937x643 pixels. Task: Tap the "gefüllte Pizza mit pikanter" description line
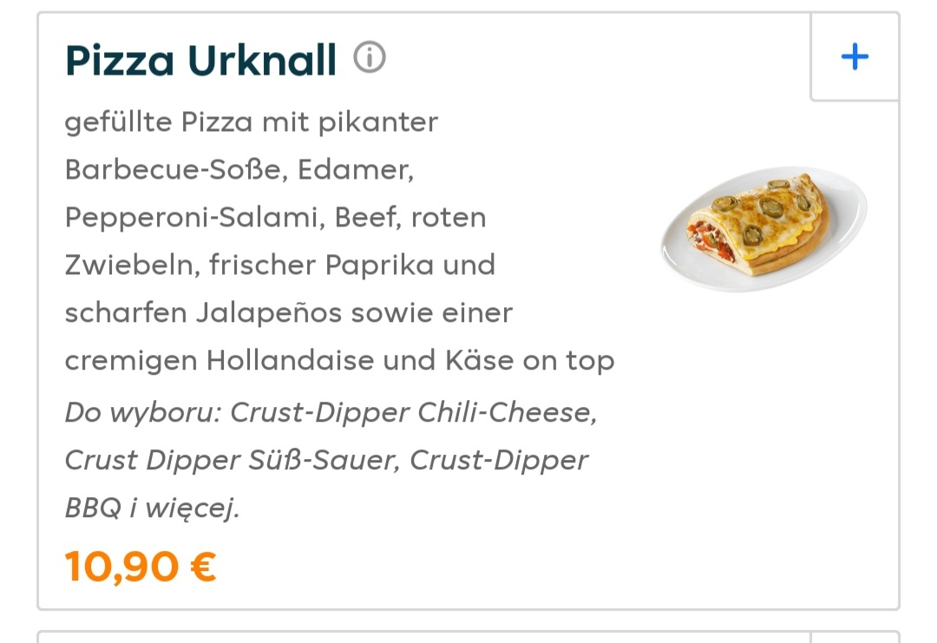coord(251,122)
